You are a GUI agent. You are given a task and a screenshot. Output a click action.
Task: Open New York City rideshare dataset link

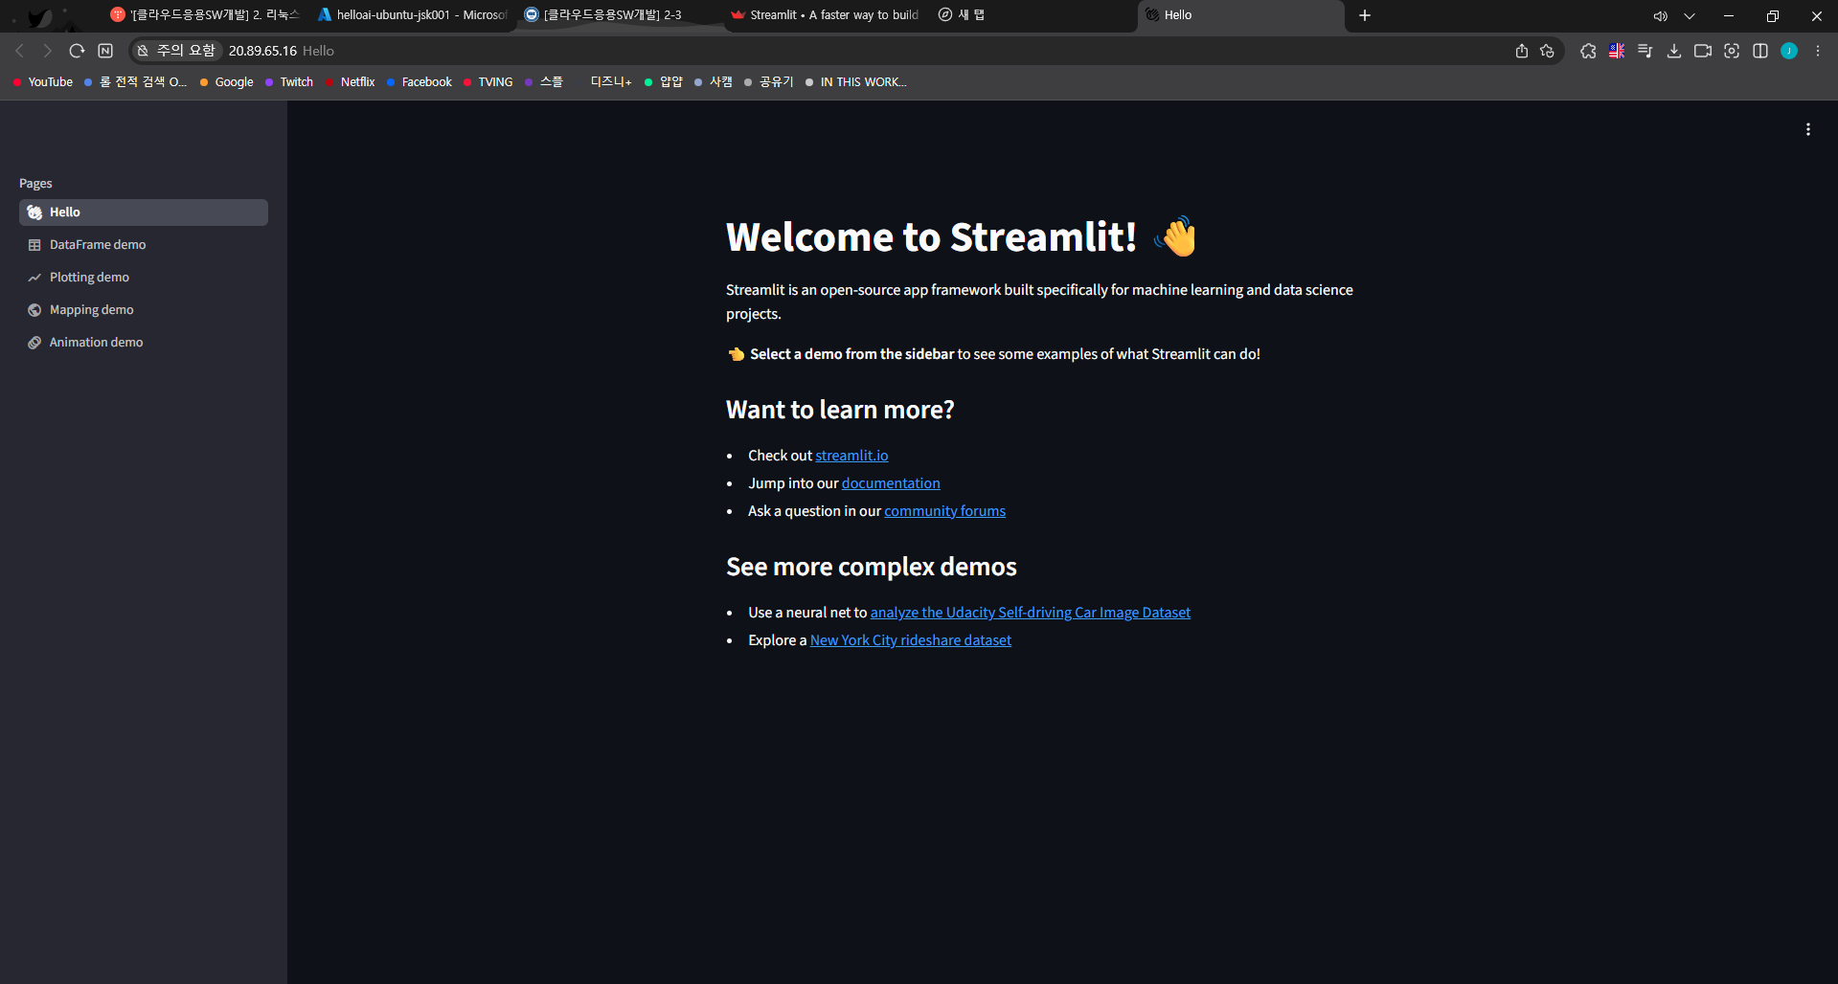point(911,640)
